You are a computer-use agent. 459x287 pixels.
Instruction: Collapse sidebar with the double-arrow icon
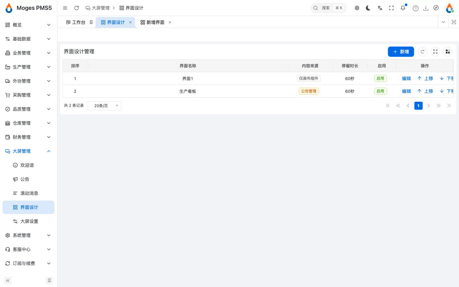point(8,281)
